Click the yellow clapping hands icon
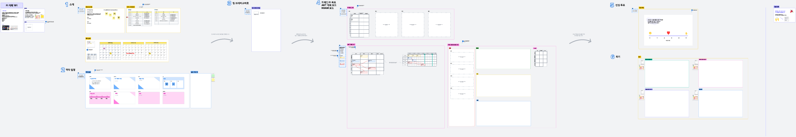The width and height of the screenshot is (796, 137). tap(777, 19)
